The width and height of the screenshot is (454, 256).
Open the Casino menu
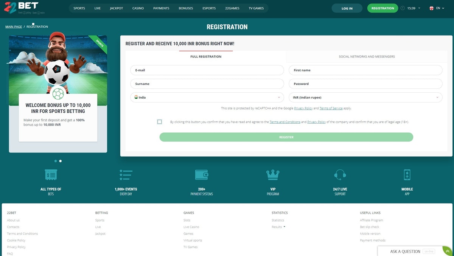point(138,8)
